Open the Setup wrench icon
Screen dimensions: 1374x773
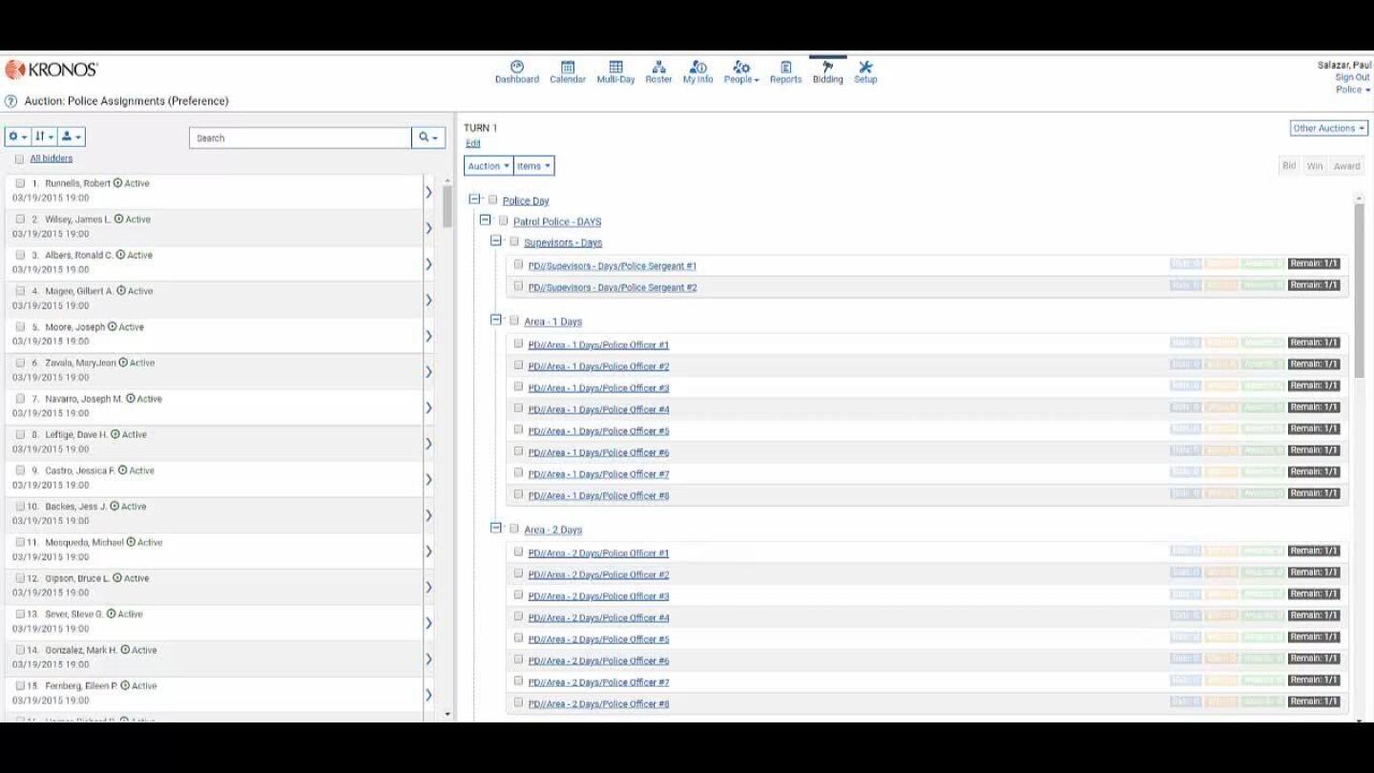click(864, 68)
